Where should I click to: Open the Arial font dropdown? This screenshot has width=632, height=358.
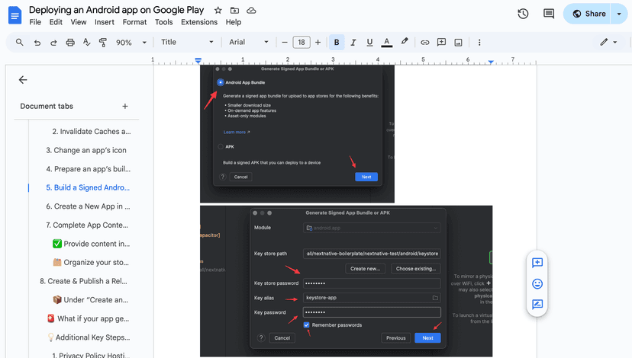248,42
